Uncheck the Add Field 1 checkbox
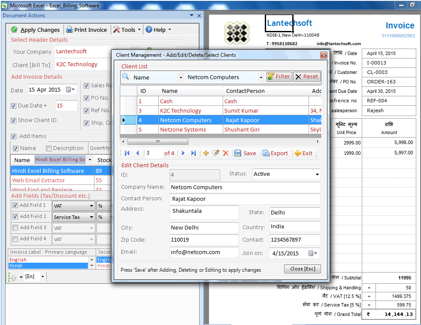Viewport: 421px width, 325px height. coord(15,205)
